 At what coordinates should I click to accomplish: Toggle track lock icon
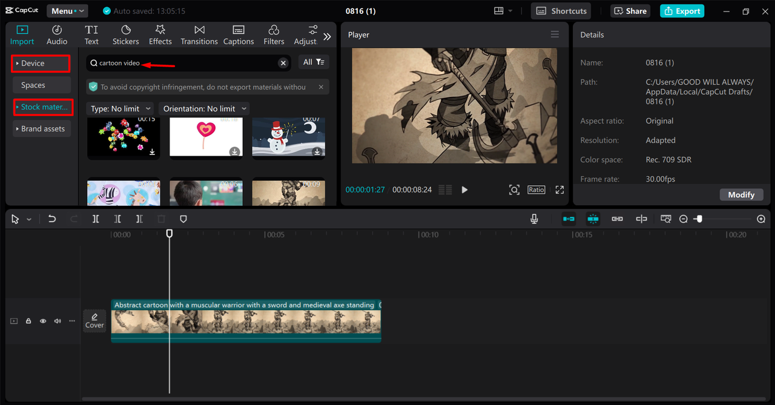point(28,321)
